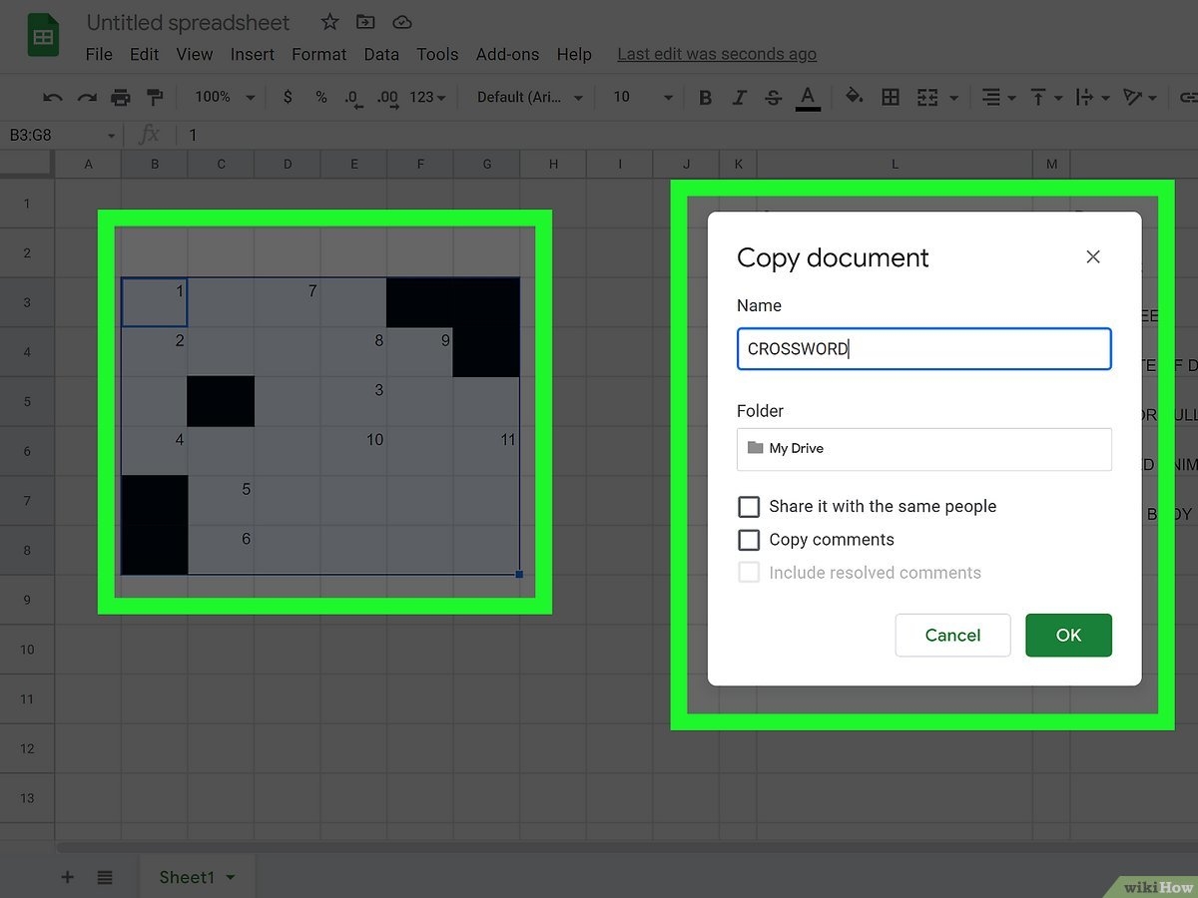Click the undo arrow icon

coord(53,97)
